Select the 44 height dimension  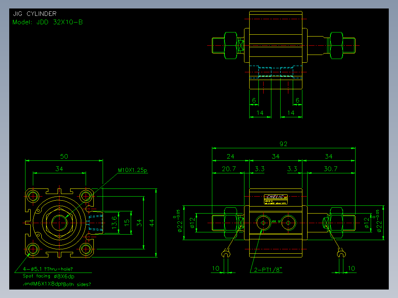point(152,223)
